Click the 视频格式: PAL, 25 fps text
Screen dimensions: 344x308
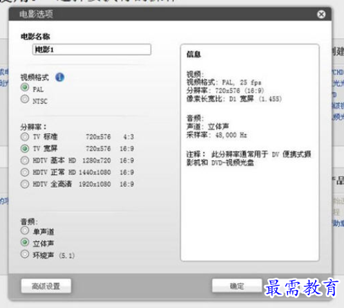pyautogui.click(x=224, y=82)
